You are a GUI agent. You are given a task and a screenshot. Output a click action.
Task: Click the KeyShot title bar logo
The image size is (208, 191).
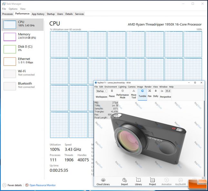(x=96, y=83)
